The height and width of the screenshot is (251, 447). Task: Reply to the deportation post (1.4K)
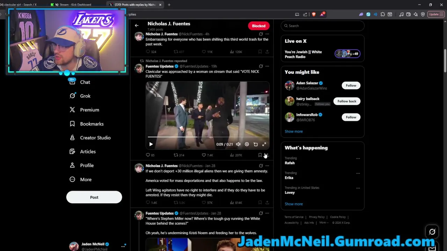[151, 203]
